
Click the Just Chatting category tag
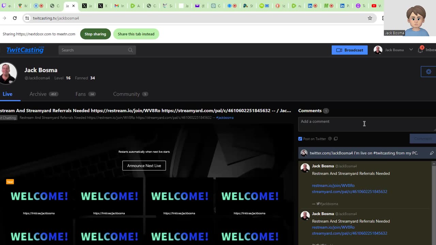8,118
